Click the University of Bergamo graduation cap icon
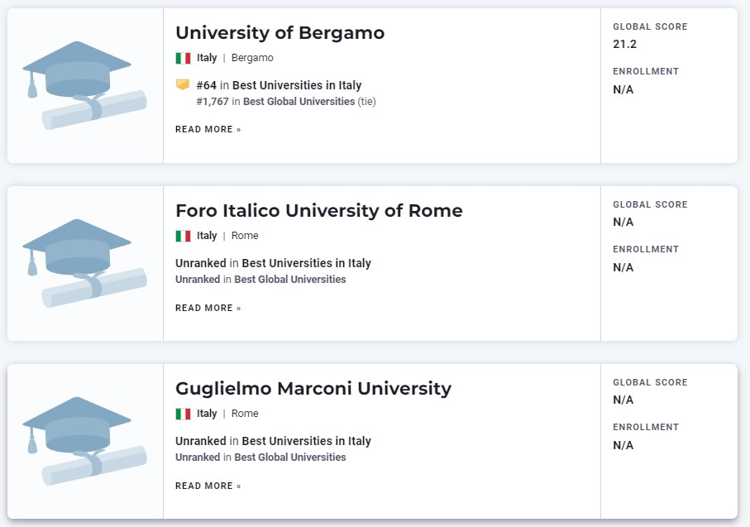This screenshot has height=527, width=750. 84,85
